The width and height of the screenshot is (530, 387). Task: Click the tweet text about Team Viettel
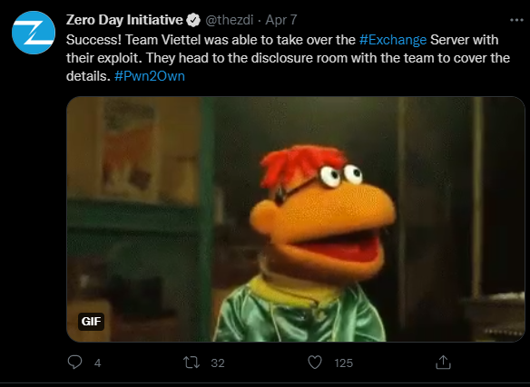[288, 58]
